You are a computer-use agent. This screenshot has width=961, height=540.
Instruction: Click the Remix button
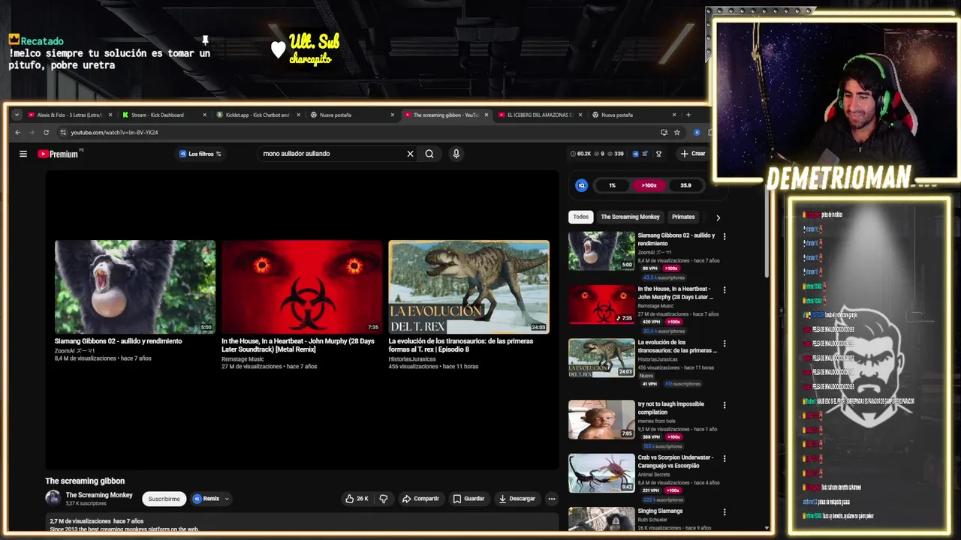pos(206,499)
